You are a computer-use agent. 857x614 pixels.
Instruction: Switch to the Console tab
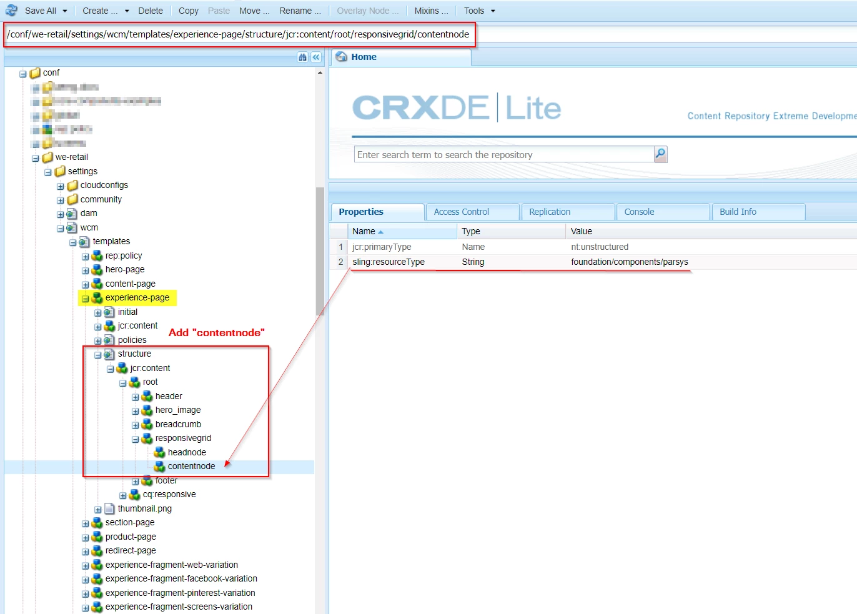pyautogui.click(x=663, y=212)
